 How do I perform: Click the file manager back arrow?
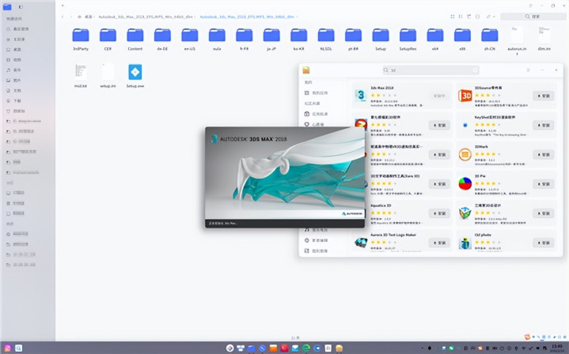coord(64,15)
